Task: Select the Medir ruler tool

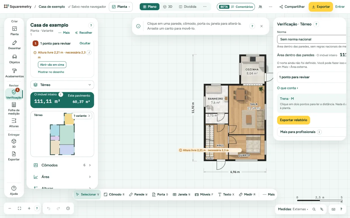Action: (x=247, y=194)
